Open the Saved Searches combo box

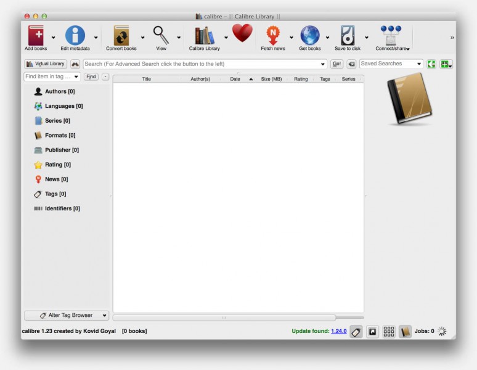[x=391, y=64]
